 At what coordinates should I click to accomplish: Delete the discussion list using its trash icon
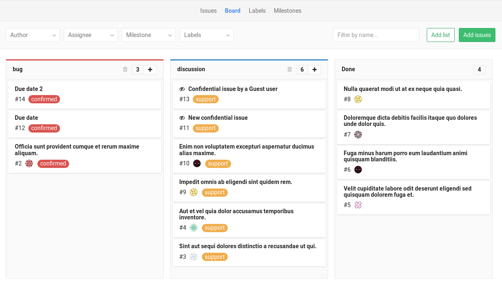point(289,70)
